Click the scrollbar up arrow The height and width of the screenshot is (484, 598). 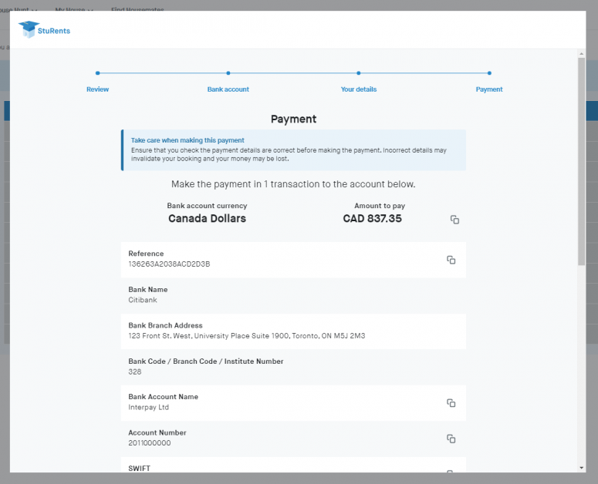(x=581, y=53)
